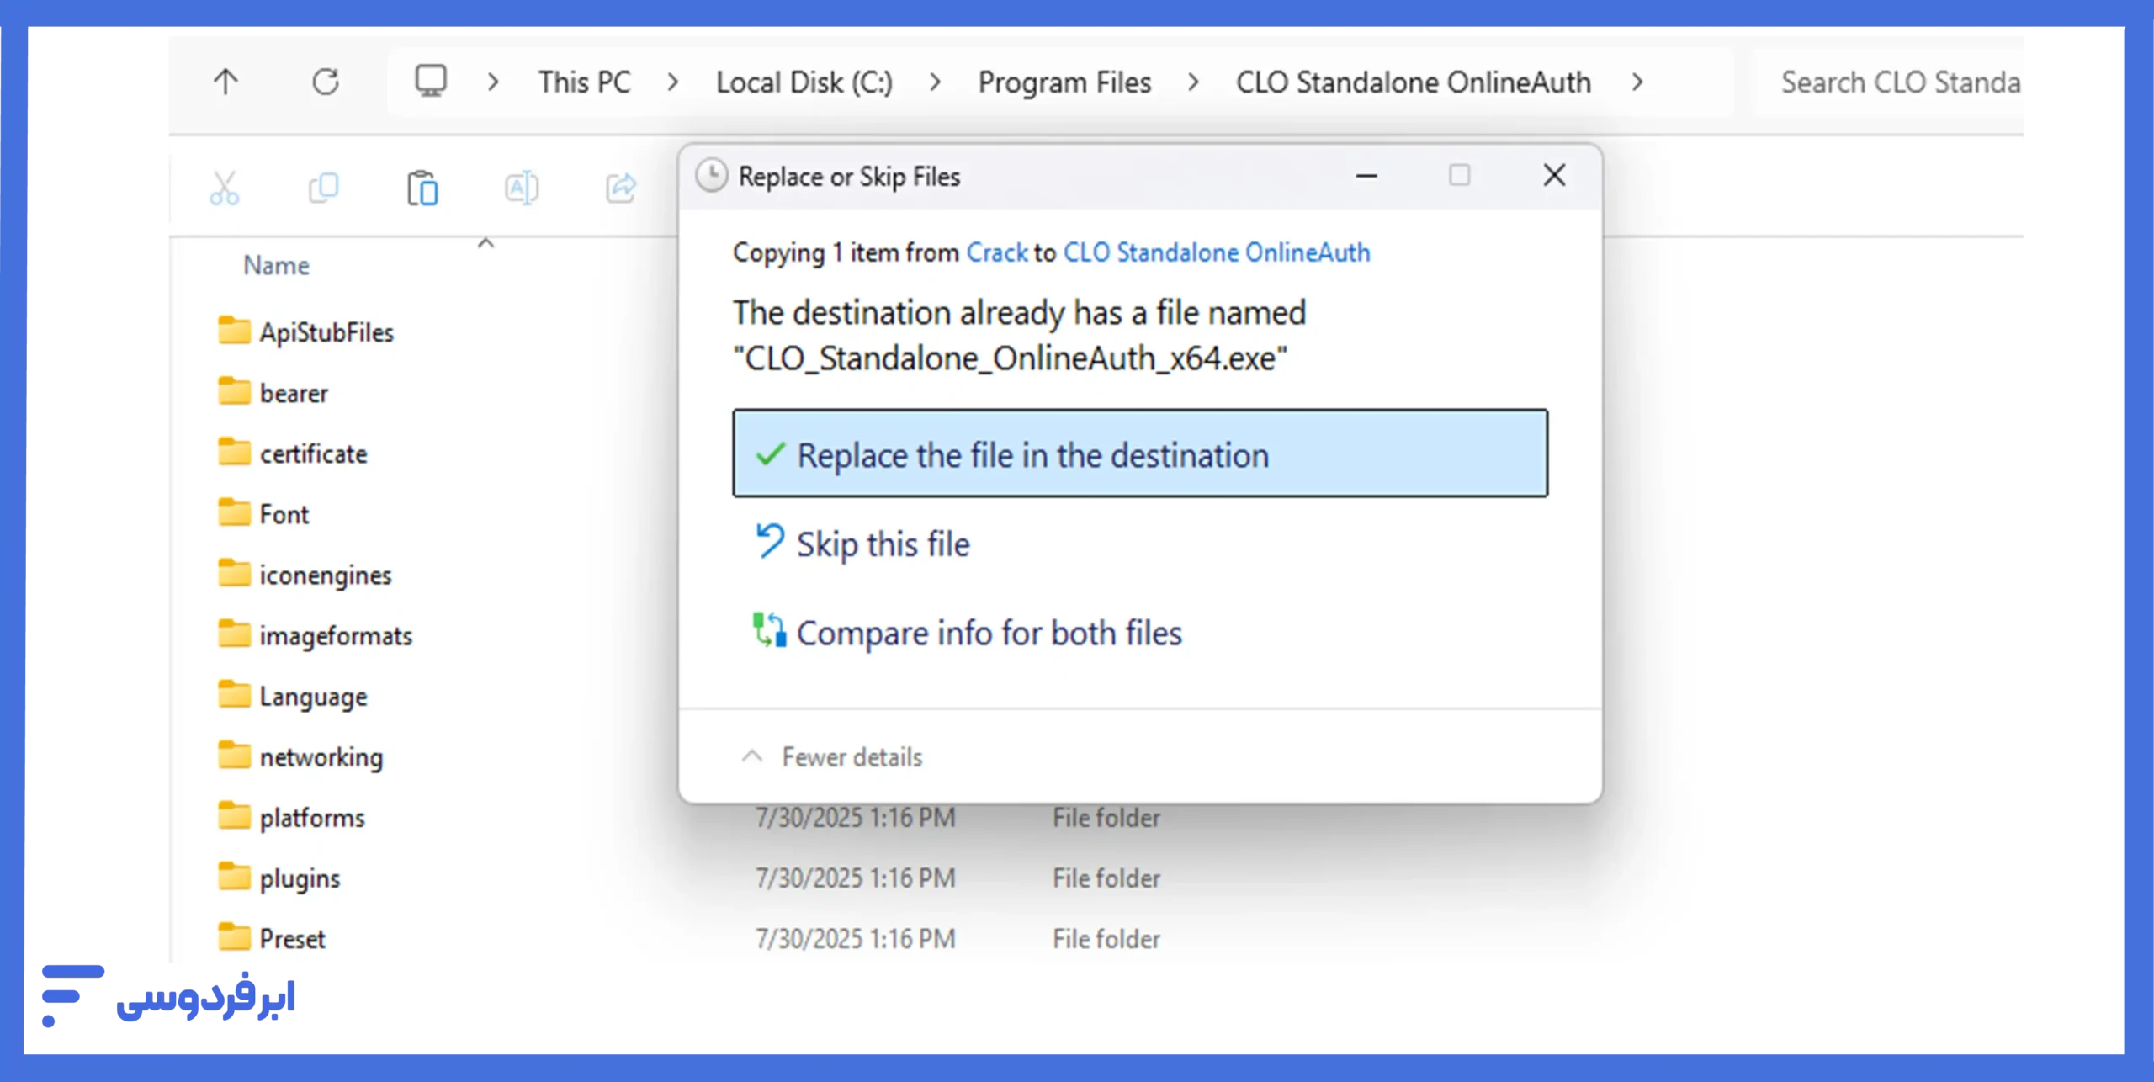Click the Rename icon in toolbar
Screen dimensions: 2154x1082
pos(521,188)
